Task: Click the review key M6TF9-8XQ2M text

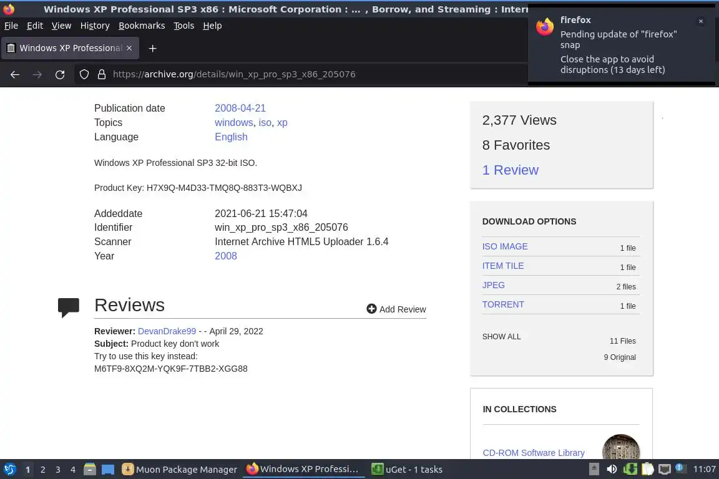Action: coord(170,369)
